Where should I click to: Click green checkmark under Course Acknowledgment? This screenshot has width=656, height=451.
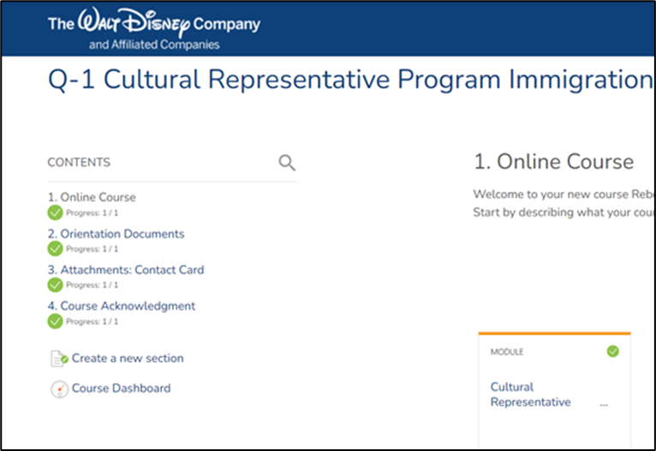[x=55, y=321]
